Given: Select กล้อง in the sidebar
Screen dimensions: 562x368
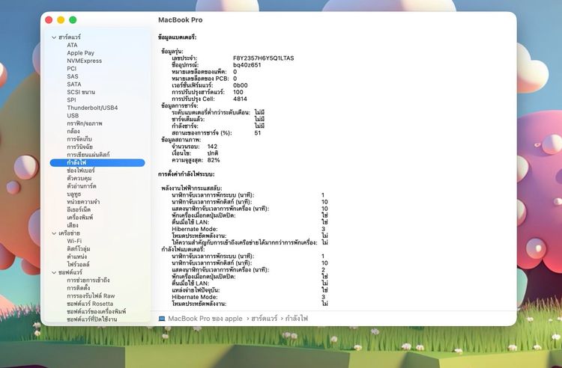Looking at the screenshot, I should pyautogui.click(x=73, y=131).
